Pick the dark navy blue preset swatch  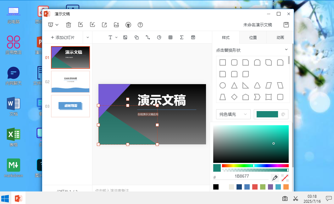[x=239, y=187]
